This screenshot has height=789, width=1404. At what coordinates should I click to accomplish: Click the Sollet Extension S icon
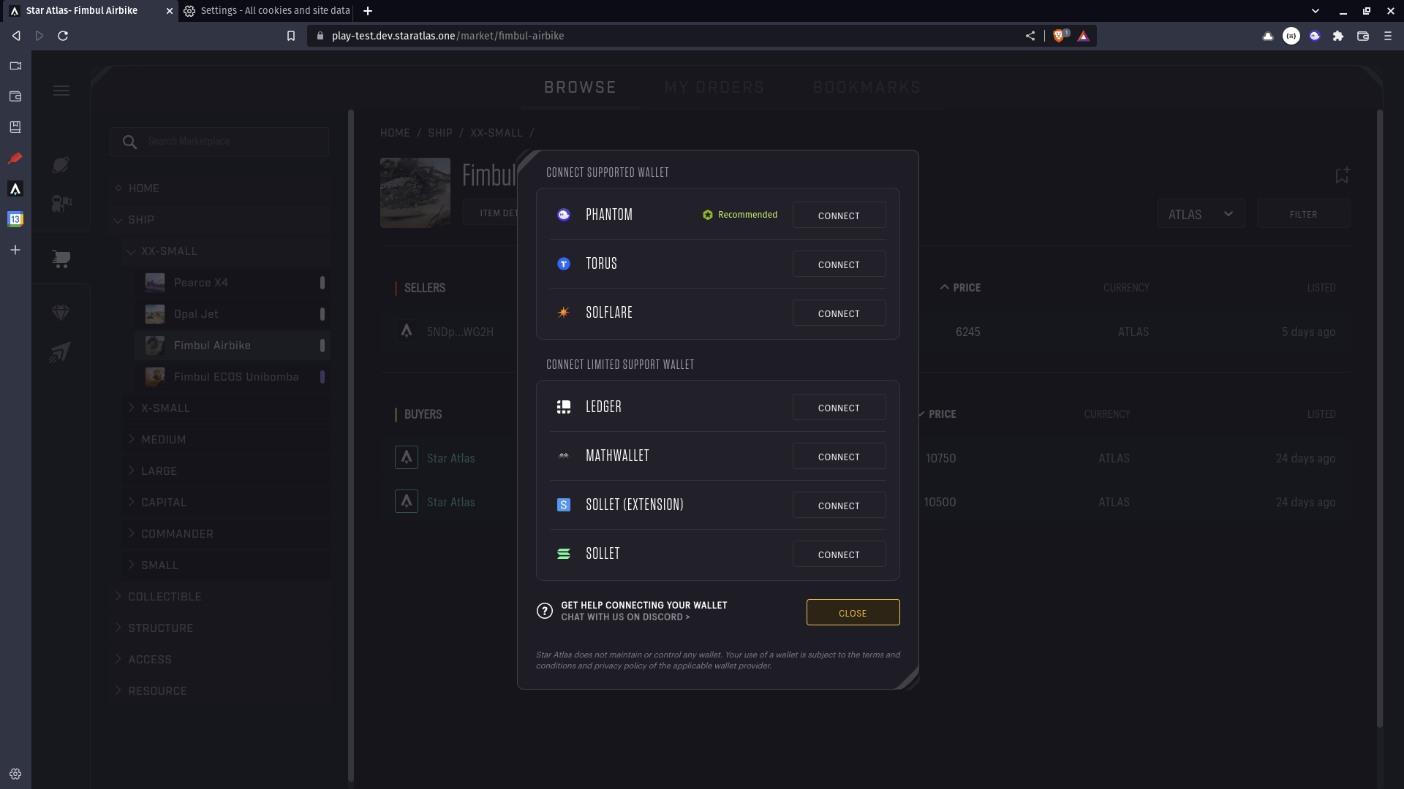(564, 505)
